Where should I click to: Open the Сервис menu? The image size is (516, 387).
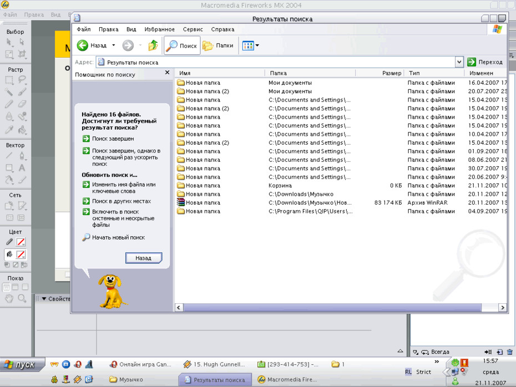coord(193,29)
